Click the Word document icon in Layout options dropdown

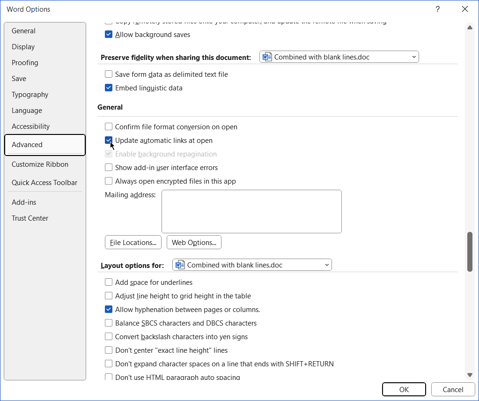coord(179,265)
